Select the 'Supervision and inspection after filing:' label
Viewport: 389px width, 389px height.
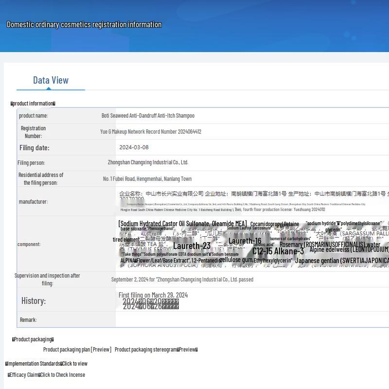47,279
